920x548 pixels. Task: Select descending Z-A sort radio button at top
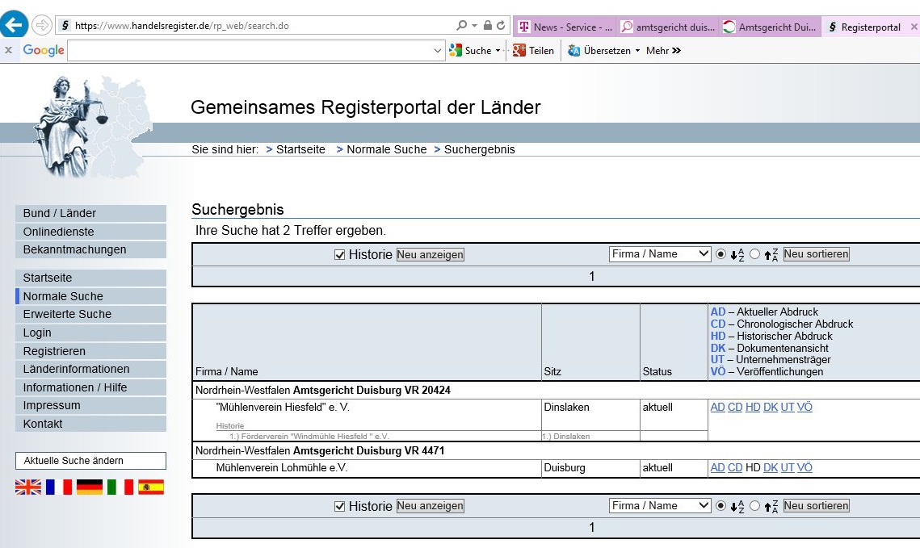(755, 254)
